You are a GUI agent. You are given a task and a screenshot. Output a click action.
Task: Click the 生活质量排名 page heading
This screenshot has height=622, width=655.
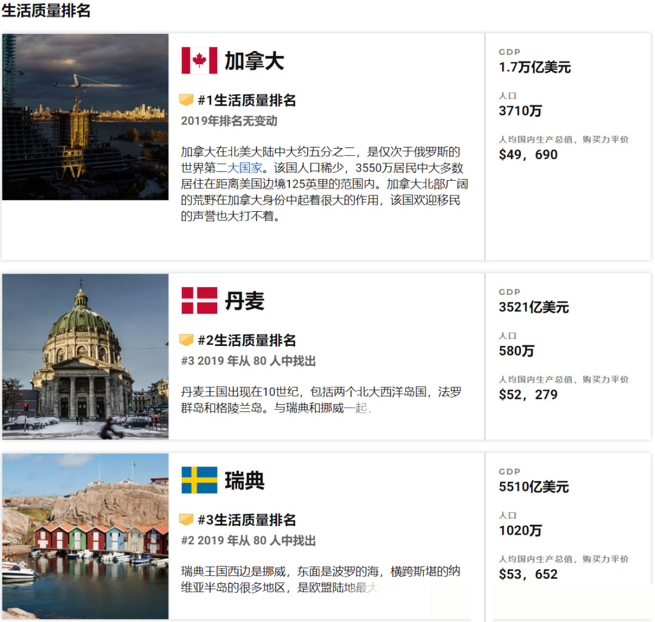pyautogui.click(x=46, y=10)
